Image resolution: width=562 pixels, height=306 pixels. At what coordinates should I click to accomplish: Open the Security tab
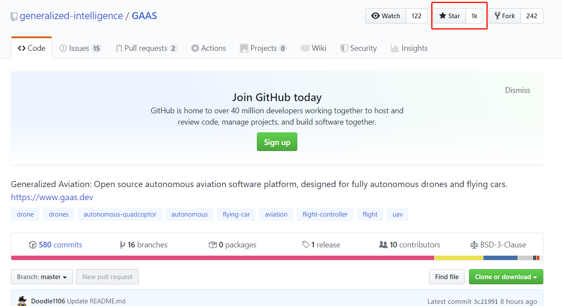[359, 48]
